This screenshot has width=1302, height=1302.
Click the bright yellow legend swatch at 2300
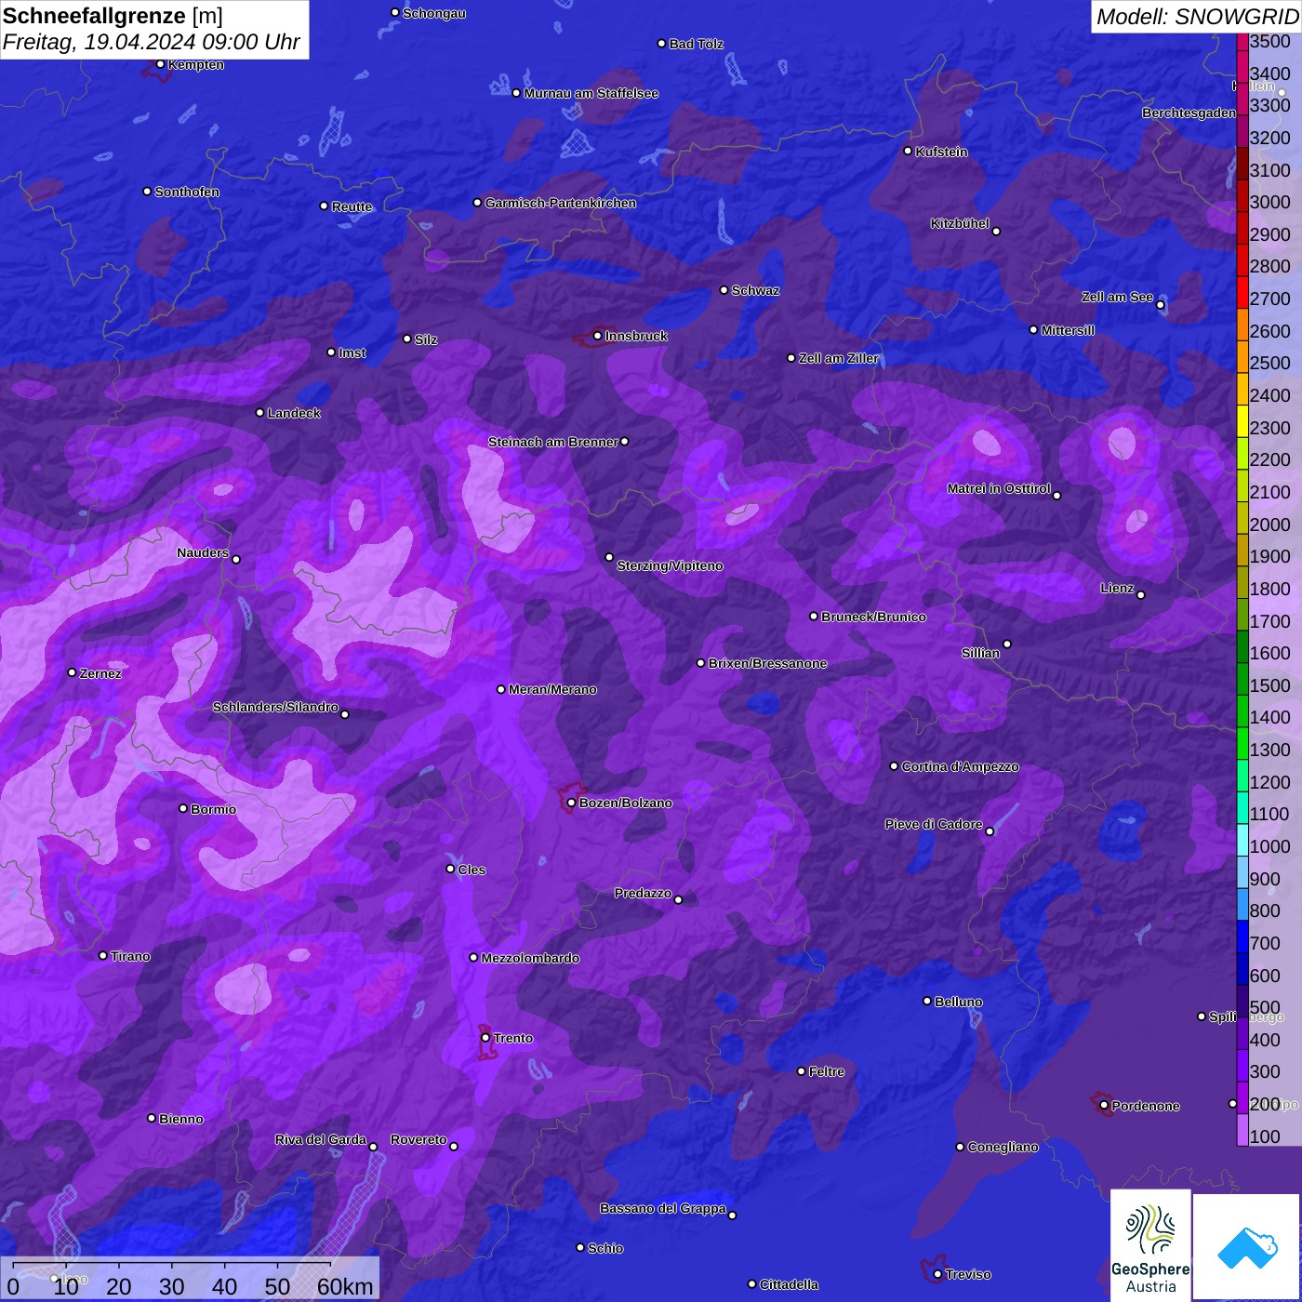click(x=1242, y=420)
